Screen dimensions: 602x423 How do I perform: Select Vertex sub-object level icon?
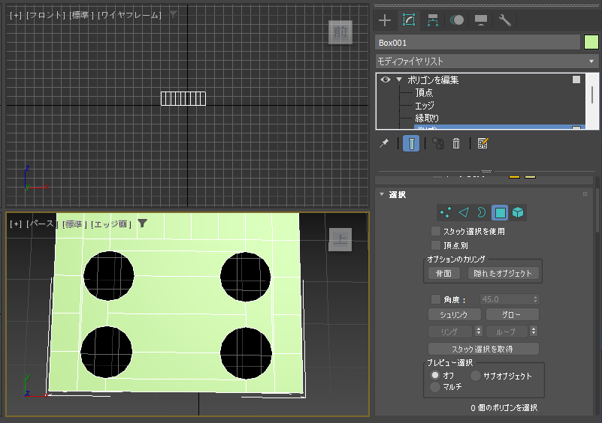(x=446, y=213)
